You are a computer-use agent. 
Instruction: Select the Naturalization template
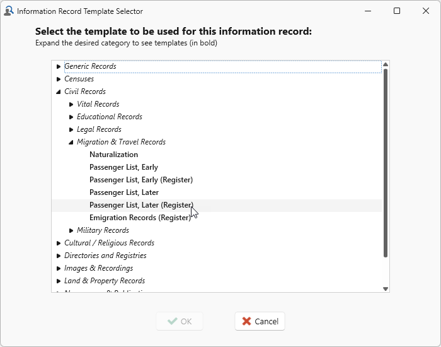coord(113,155)
